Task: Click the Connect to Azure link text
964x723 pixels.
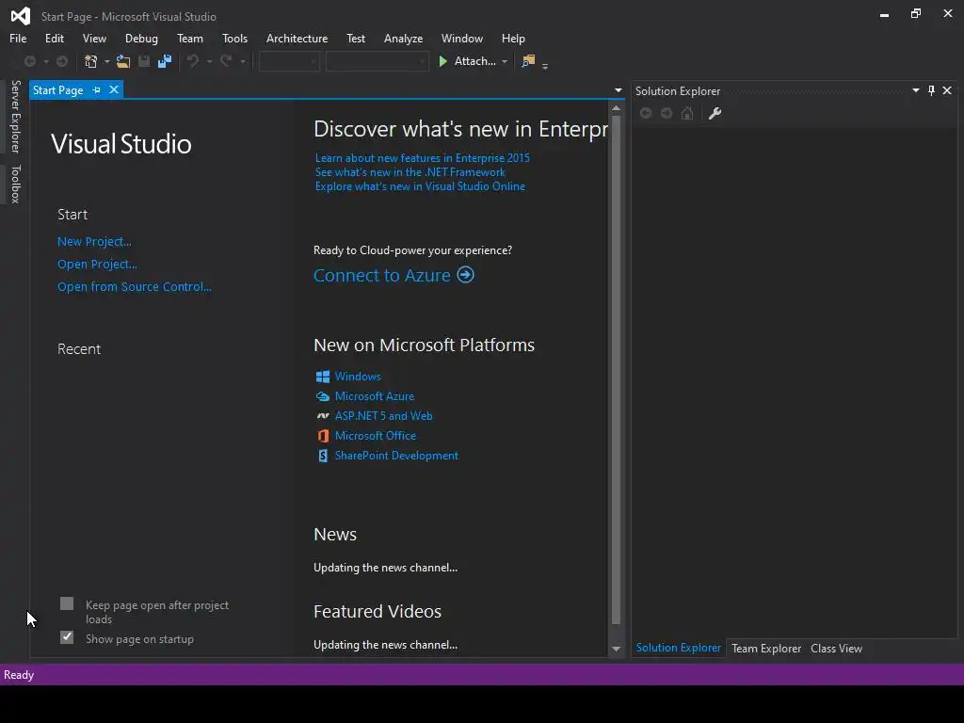Action: [x=382, y=276]
